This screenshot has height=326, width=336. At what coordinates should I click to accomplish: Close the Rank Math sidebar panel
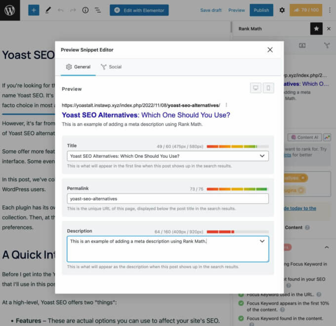coord(329,29)
